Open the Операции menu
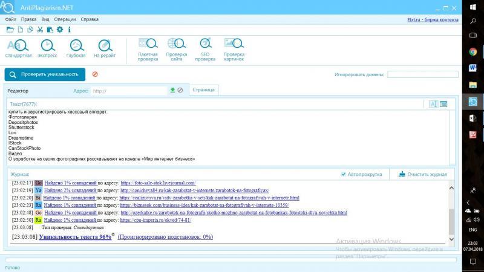This screenshot has height=272, width=484. click(65, 19)
